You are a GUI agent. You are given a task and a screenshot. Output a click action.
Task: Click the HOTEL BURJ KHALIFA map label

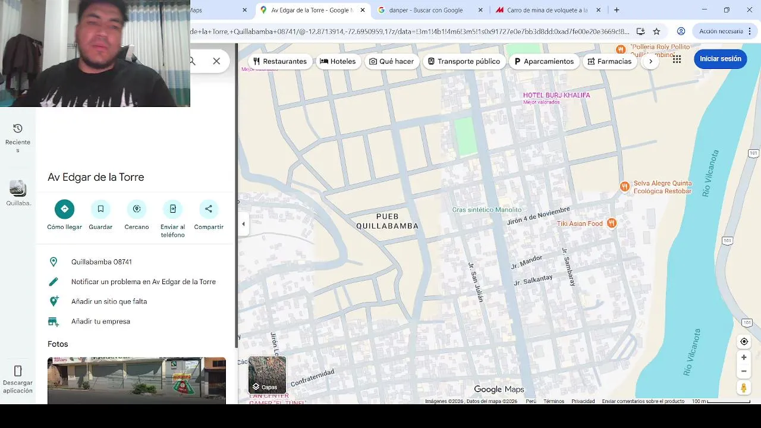coord(556,95)
